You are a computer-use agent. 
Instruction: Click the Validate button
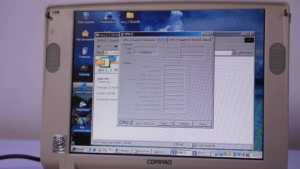(184, 123)
